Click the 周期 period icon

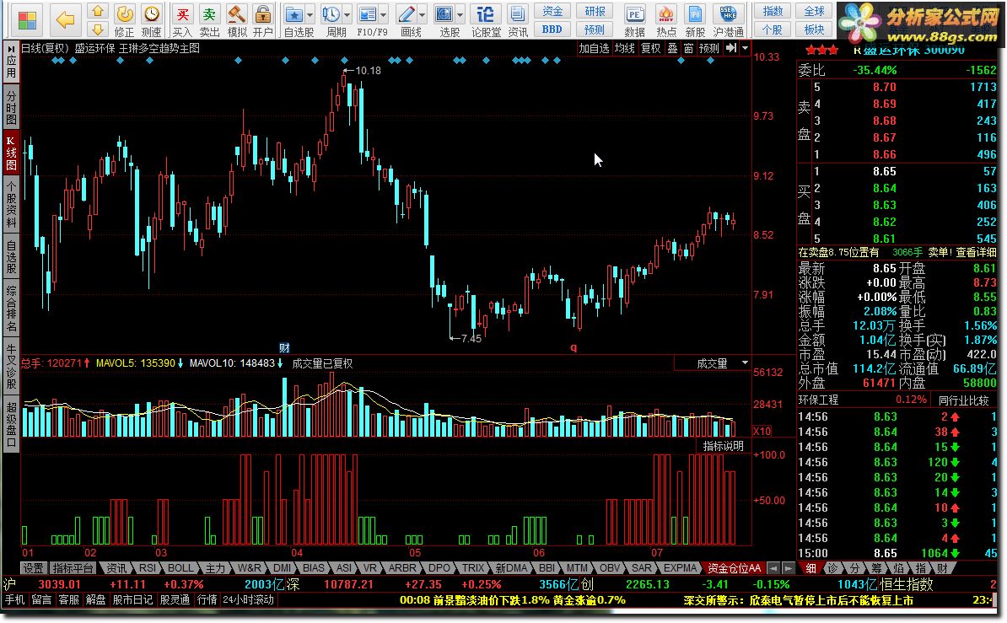tap(331, 14)
